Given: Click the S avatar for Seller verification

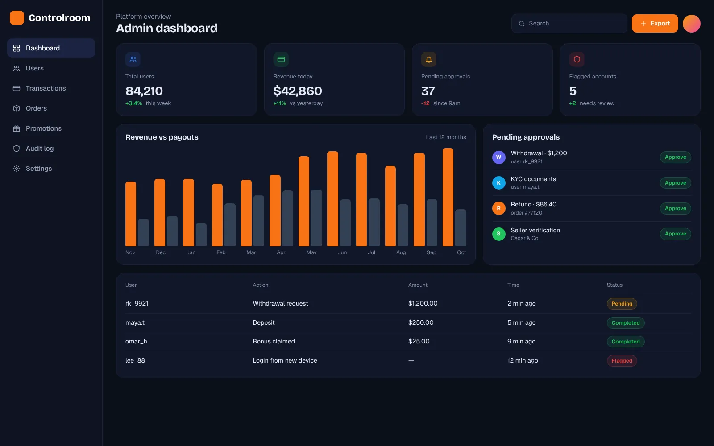Looking at the screenshot, I should [499, 234].
